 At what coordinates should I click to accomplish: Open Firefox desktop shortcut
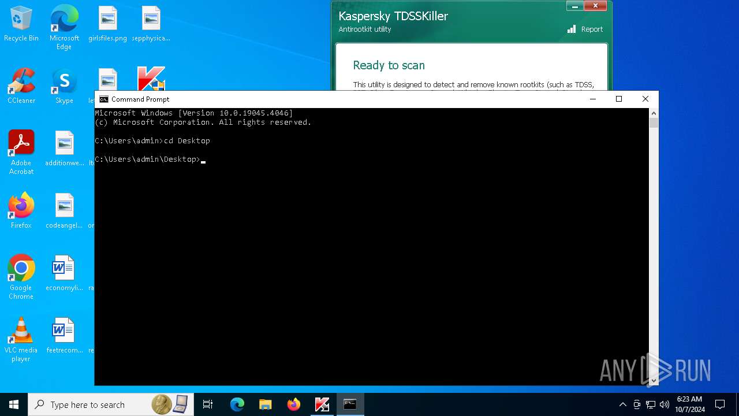pos(21,211)
